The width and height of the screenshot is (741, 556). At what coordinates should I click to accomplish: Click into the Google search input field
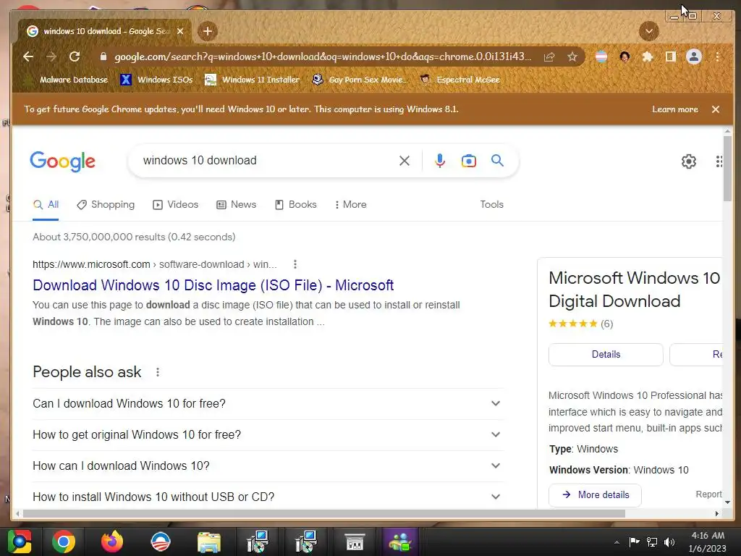(x=267, y=161)
